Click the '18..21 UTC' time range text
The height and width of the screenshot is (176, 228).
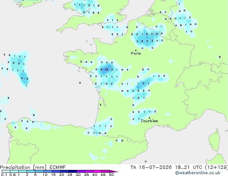click(x=188, y=167)
